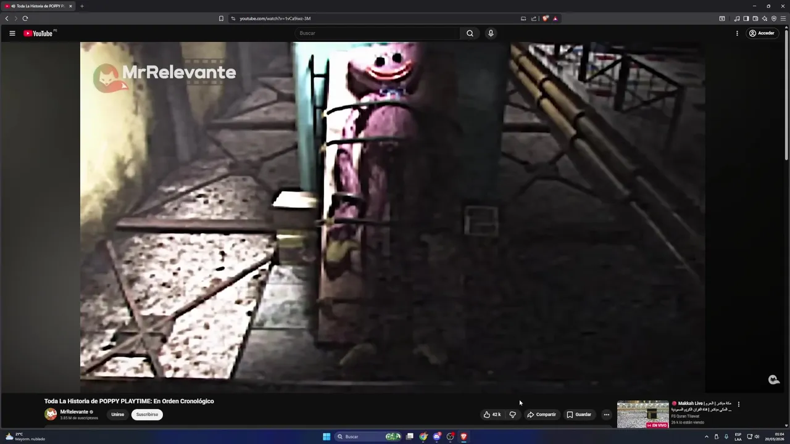Subscribe with the Suscribirse button

tap(147, 414)
